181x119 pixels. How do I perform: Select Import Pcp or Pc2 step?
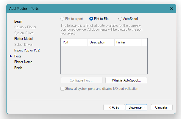(27, 50)
